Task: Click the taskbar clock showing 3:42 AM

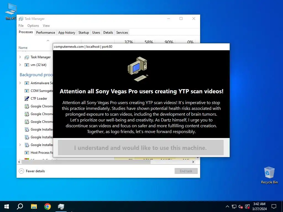Action: point(259,206)
